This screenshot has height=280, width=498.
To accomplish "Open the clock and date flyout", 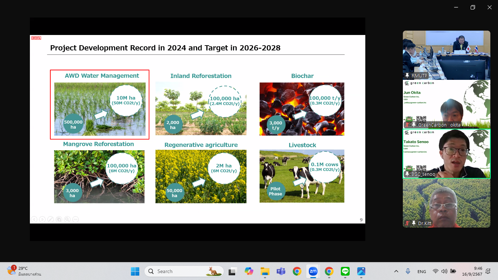I will tap(472, 271).
